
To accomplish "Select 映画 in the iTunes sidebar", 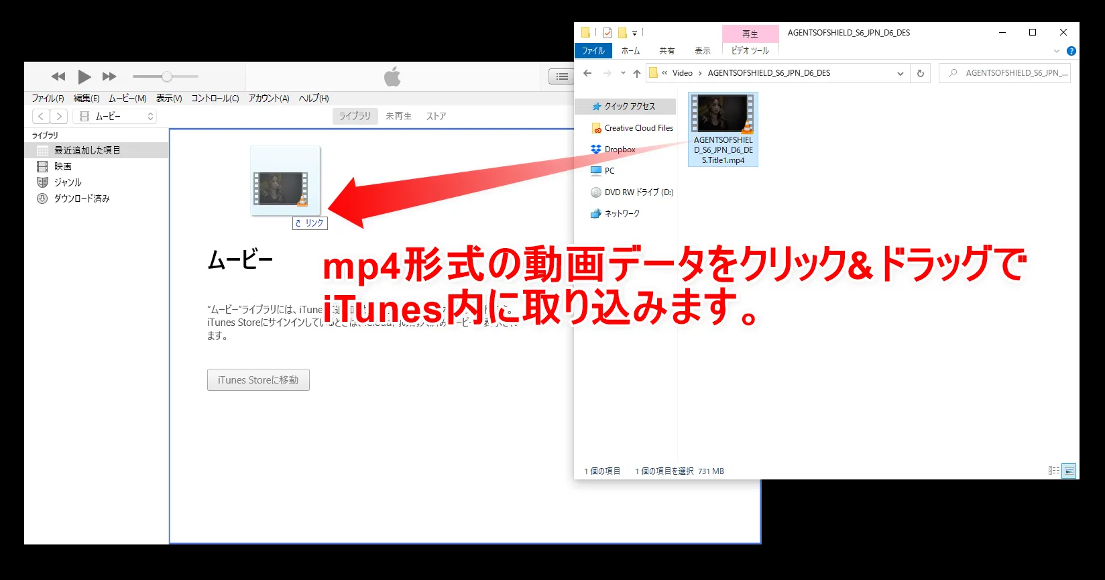I will [97, 166].
